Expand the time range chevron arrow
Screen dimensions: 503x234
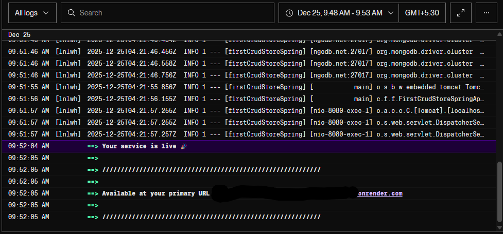[391, 13]
